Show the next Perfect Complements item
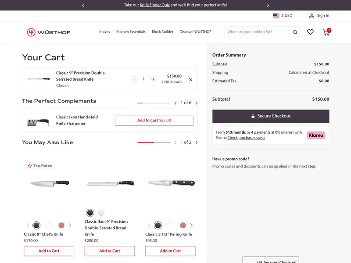 tap(197, 102)
